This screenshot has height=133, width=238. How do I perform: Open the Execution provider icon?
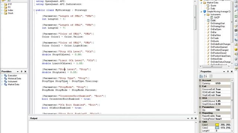6,75
